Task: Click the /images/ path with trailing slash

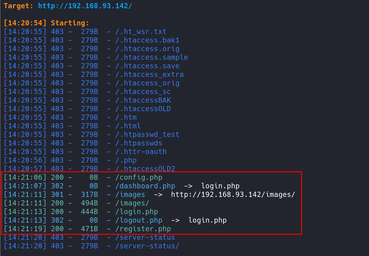Action: [x=132, y=203]
